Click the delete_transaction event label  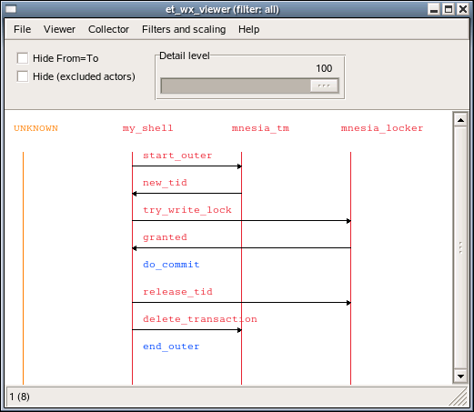[x=200, y=319]
